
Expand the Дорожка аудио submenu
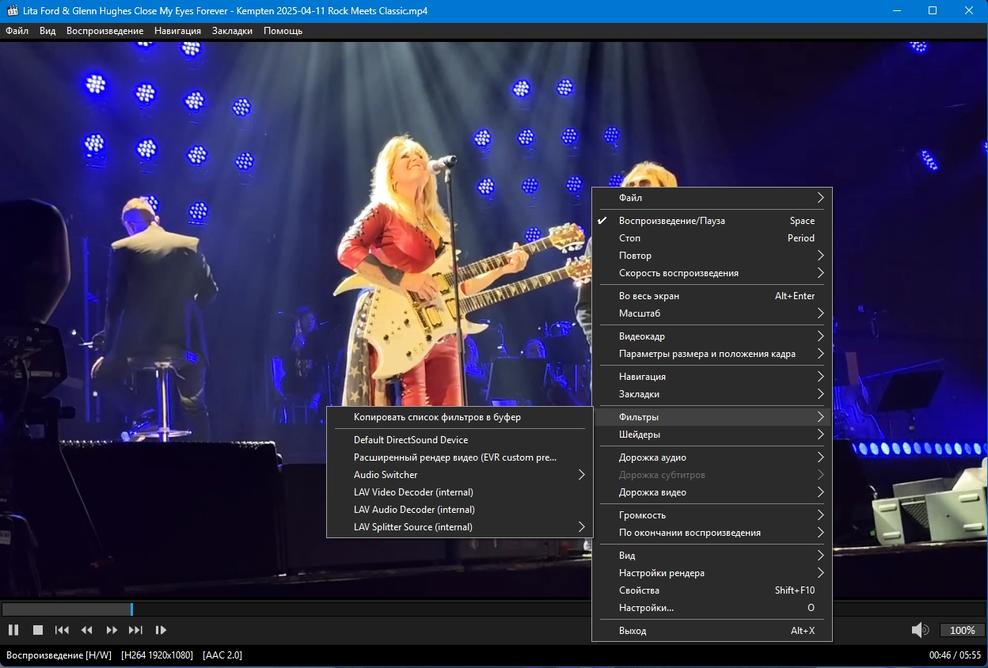652,457
